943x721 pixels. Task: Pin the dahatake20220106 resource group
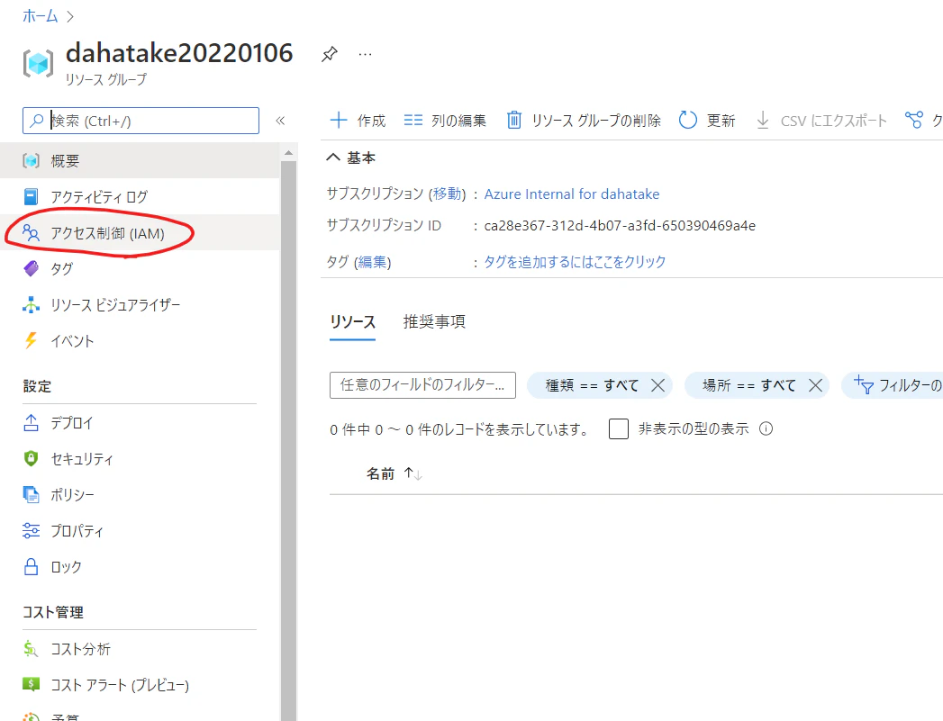329,54
